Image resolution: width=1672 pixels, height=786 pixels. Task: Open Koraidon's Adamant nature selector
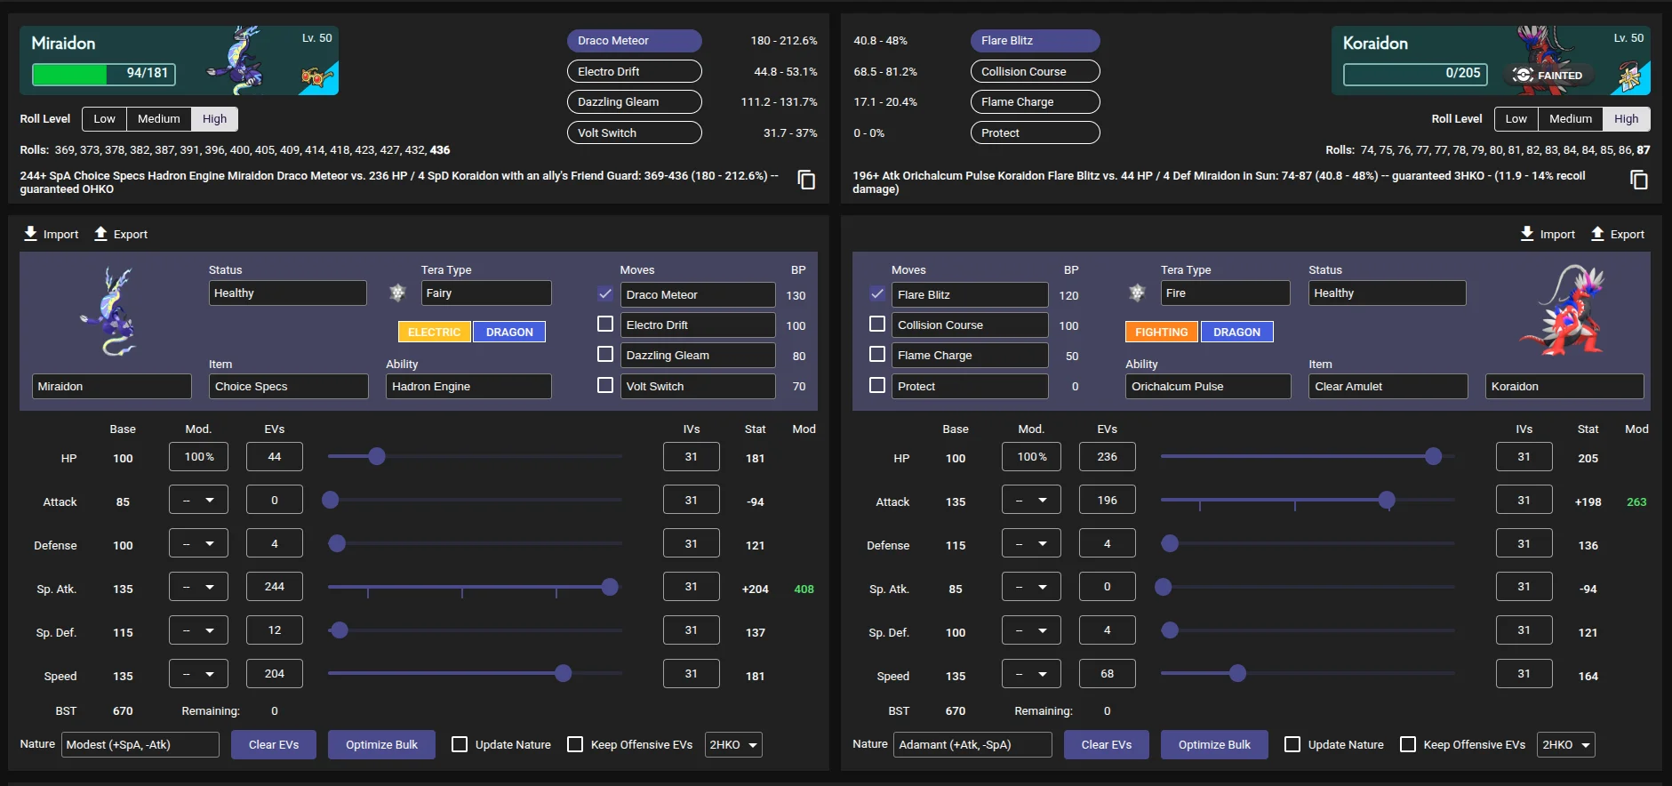click(973, 744)
